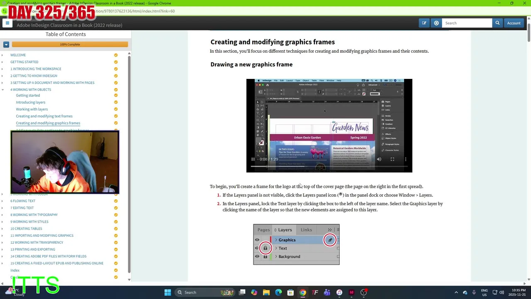
Task: Open Microsoft Teams from the taskbar
Action: tap(327, 292)
